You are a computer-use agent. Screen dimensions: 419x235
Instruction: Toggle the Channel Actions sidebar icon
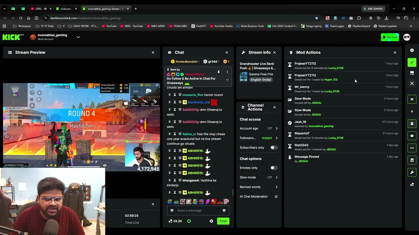[412, 160]
